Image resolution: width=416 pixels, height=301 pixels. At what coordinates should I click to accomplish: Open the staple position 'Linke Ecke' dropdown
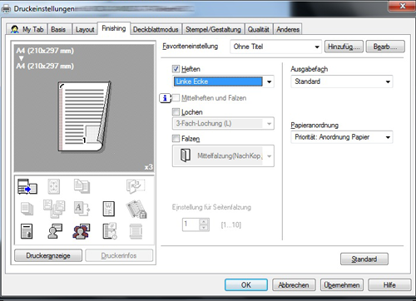pyautogui.click(x=223, y=81)
